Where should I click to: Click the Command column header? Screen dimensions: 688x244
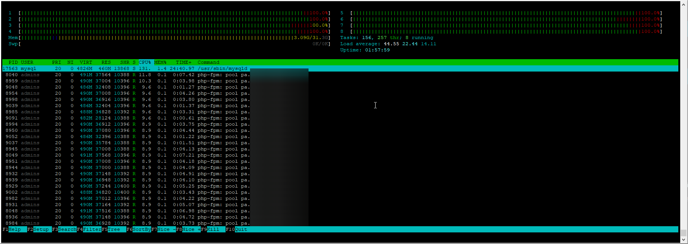click(209, 62)
